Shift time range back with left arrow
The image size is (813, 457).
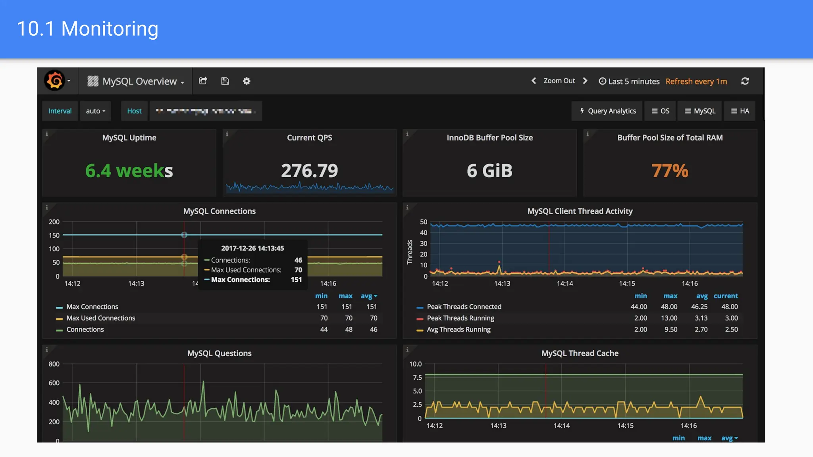point(534,81)
